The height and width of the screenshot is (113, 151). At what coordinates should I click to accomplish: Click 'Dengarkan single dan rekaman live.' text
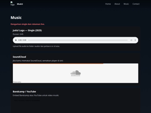(27, 24)
